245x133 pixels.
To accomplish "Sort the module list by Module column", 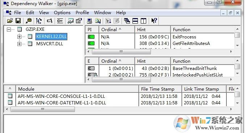I will pyautogui.click(x=77, y=89).
